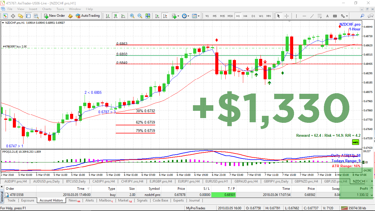
Task: Open the Exposure terminal tab
Action: (x=28, y=200)
